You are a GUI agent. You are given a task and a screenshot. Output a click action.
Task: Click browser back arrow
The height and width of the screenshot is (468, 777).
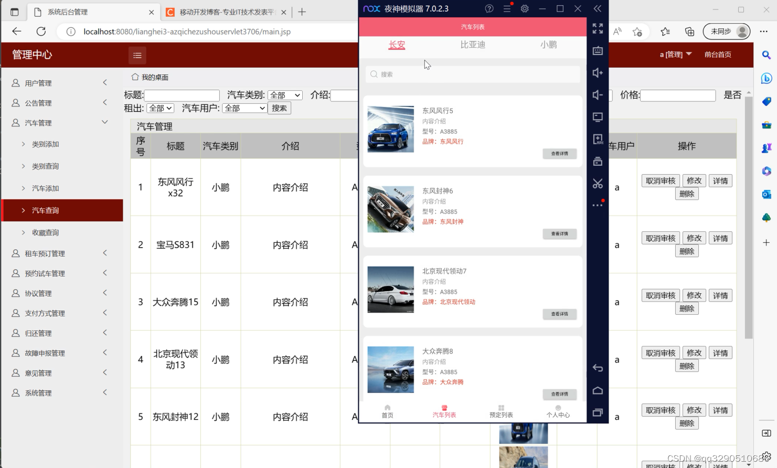(x=17, y=31)
